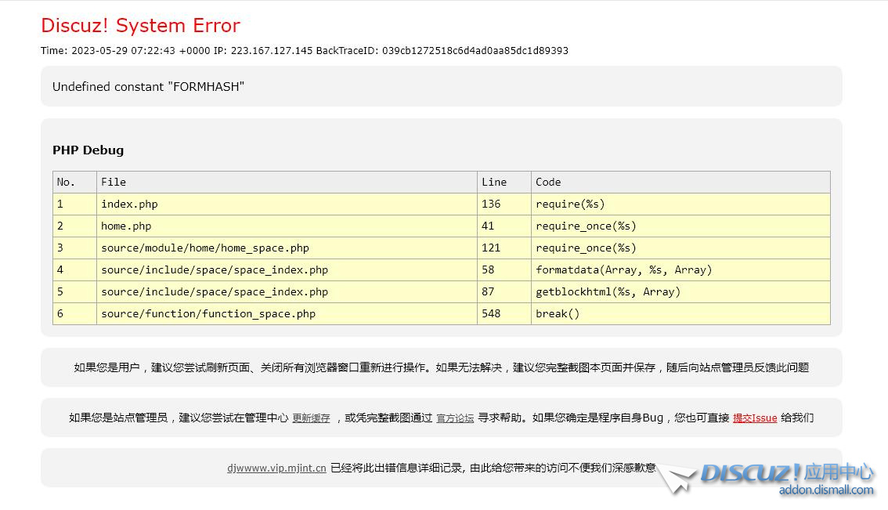Viewport: 888px width, 510px height.
Task: Click the Discuz! System Error heading
Action: [140, 26]
